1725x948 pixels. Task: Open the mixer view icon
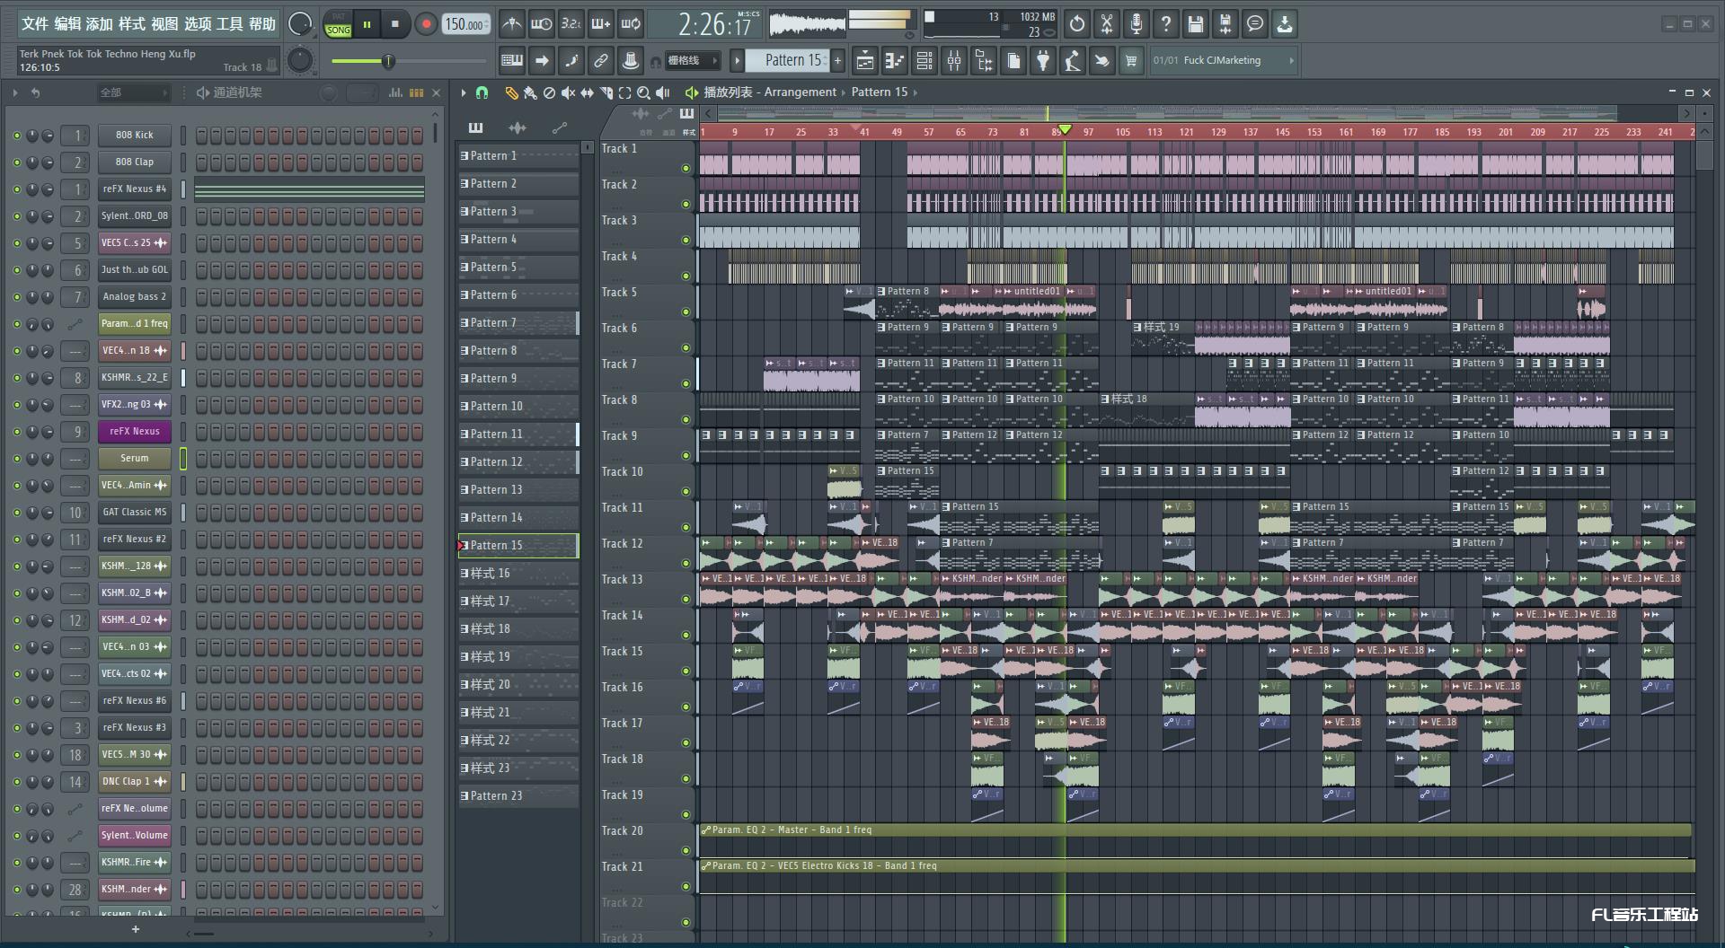click(954, 61)
